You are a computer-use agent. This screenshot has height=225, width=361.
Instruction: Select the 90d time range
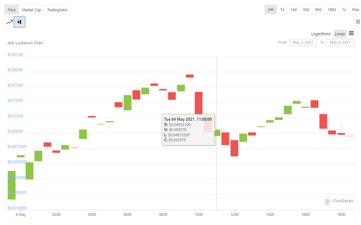click(318, 10)
